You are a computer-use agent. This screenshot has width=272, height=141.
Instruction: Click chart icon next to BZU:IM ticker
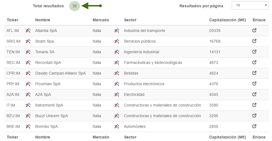click(x=28, y=116)
